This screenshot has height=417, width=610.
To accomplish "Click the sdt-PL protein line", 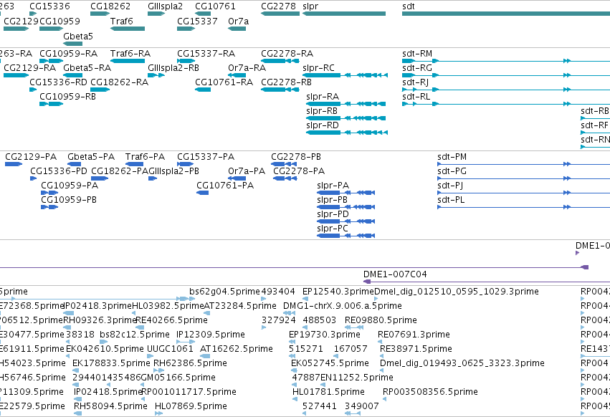I will 524,207.
